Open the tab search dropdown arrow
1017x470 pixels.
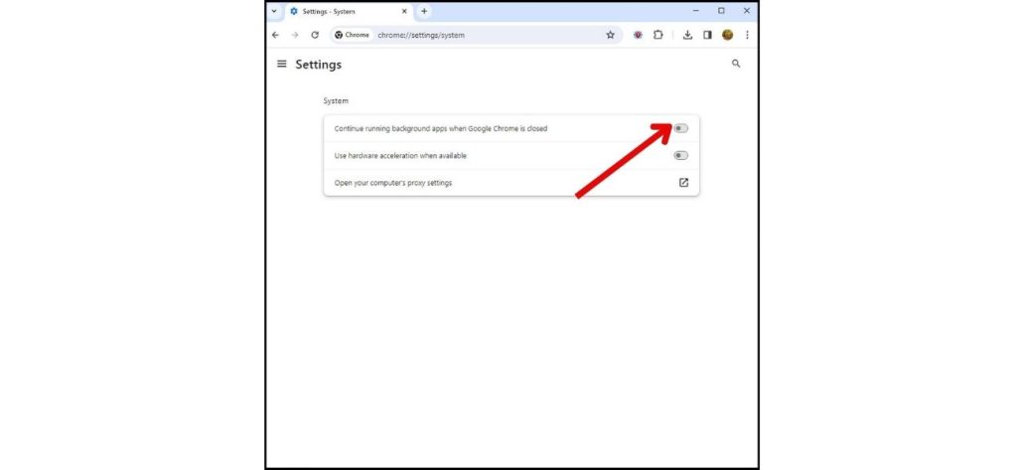coord(274,11)
